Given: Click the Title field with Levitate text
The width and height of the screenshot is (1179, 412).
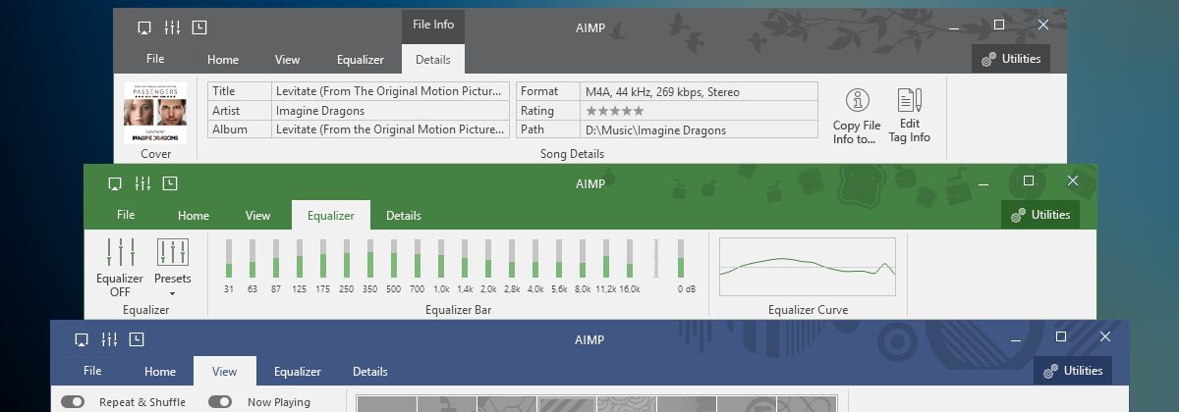Looking at the screenshot, I should (390, 92).
